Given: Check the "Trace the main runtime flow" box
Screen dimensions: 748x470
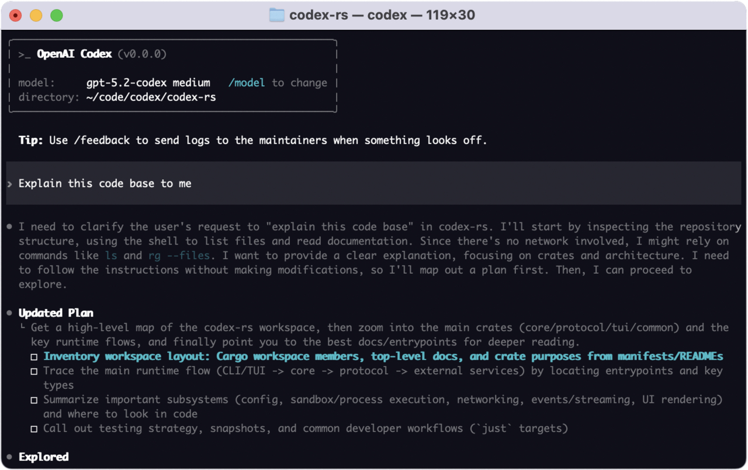Looking at the screenshot, I should (x=34, y=371).
